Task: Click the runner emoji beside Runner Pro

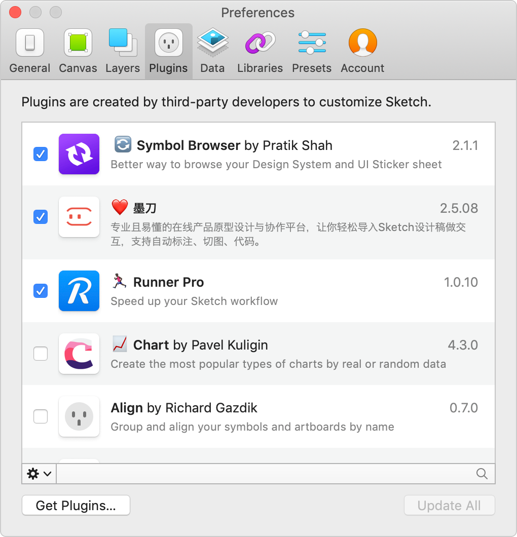Action: [120, 281]
